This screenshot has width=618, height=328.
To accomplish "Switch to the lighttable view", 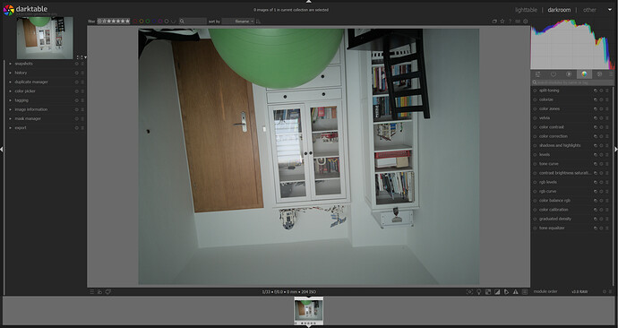I will coord(526,10).
